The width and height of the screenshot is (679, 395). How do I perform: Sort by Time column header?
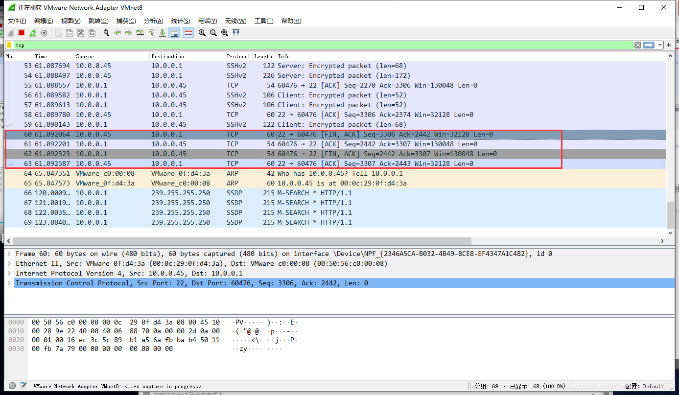click(x=54, y=56)
